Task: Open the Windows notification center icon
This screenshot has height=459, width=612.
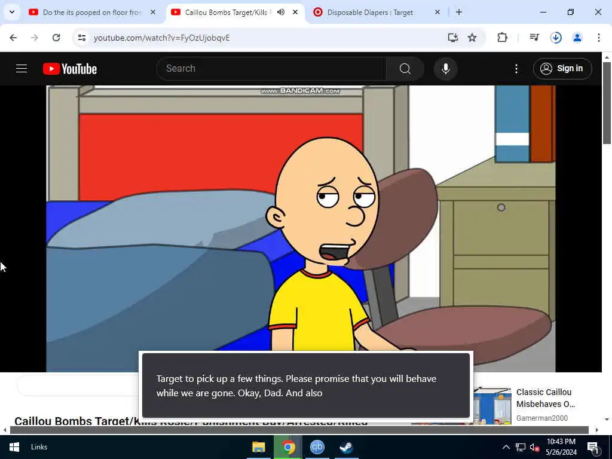Action: pos(593,447)
